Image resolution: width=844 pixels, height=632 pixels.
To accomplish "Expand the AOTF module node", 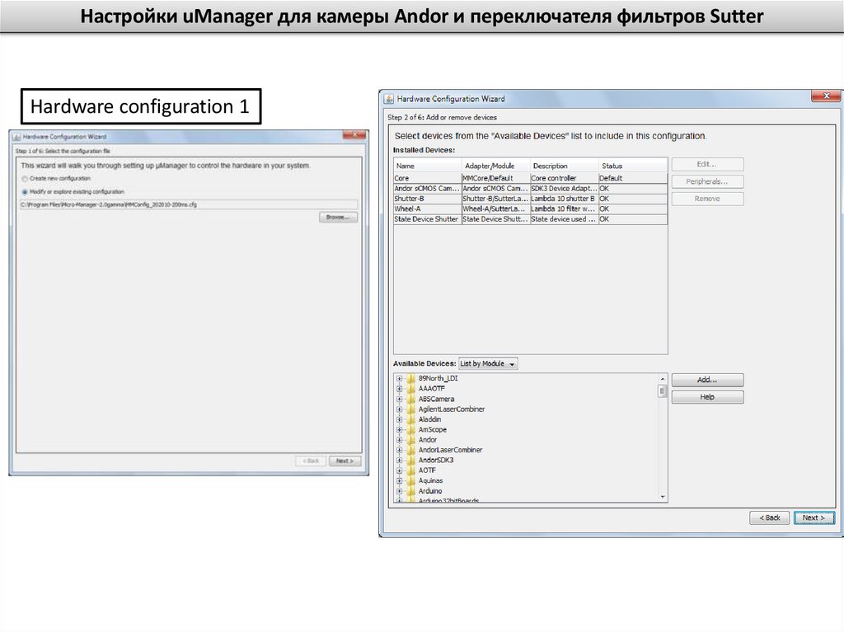I will [400, 470].
